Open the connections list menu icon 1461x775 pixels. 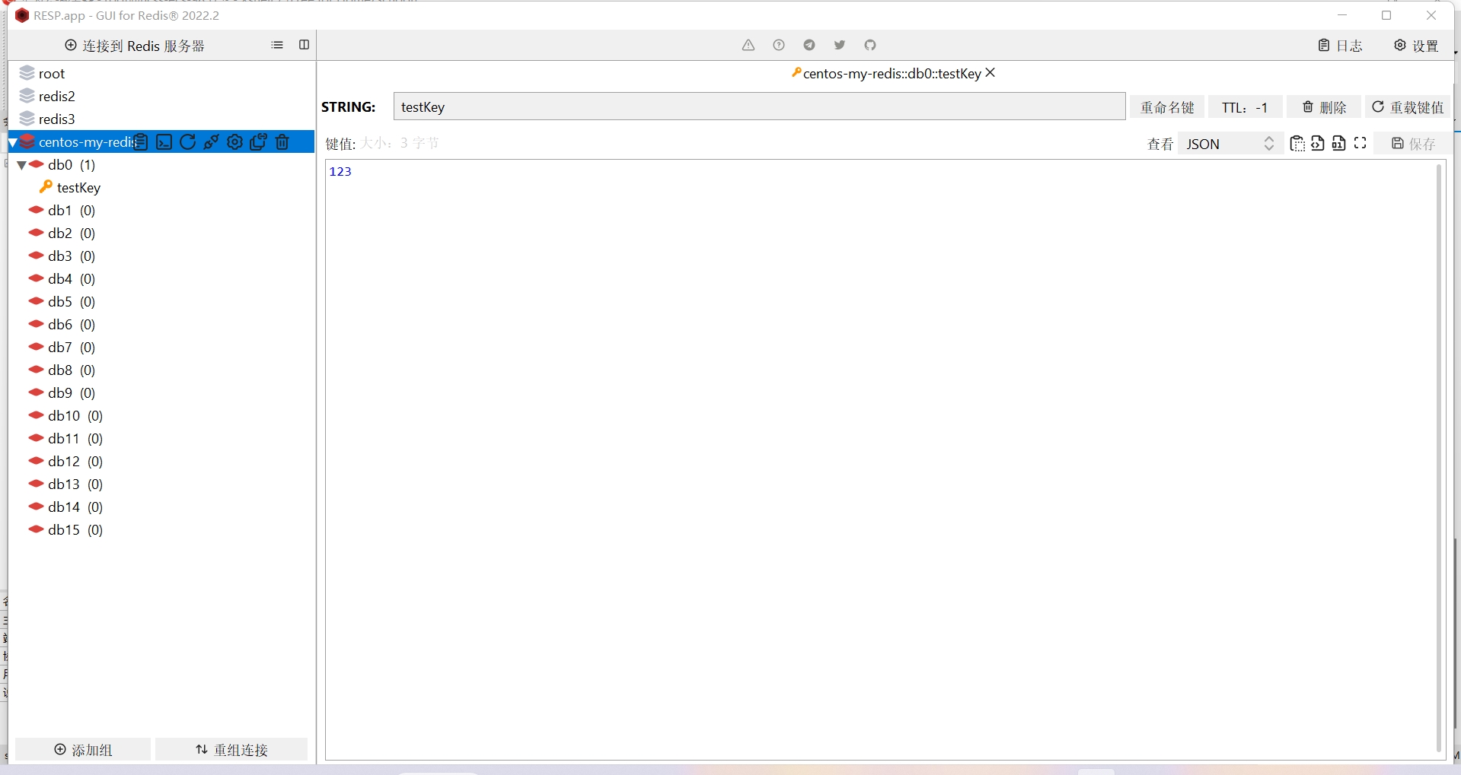(x=277, y=45)
